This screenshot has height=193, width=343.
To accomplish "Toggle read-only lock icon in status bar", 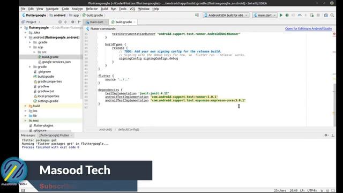I will (x=322, y=190).
